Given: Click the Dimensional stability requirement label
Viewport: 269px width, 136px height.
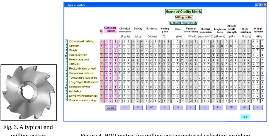Looking at the screenshot, I should (81, 41).
